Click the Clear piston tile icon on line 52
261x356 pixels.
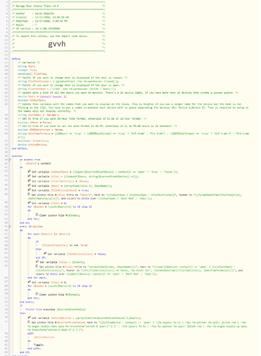[37, 215]
